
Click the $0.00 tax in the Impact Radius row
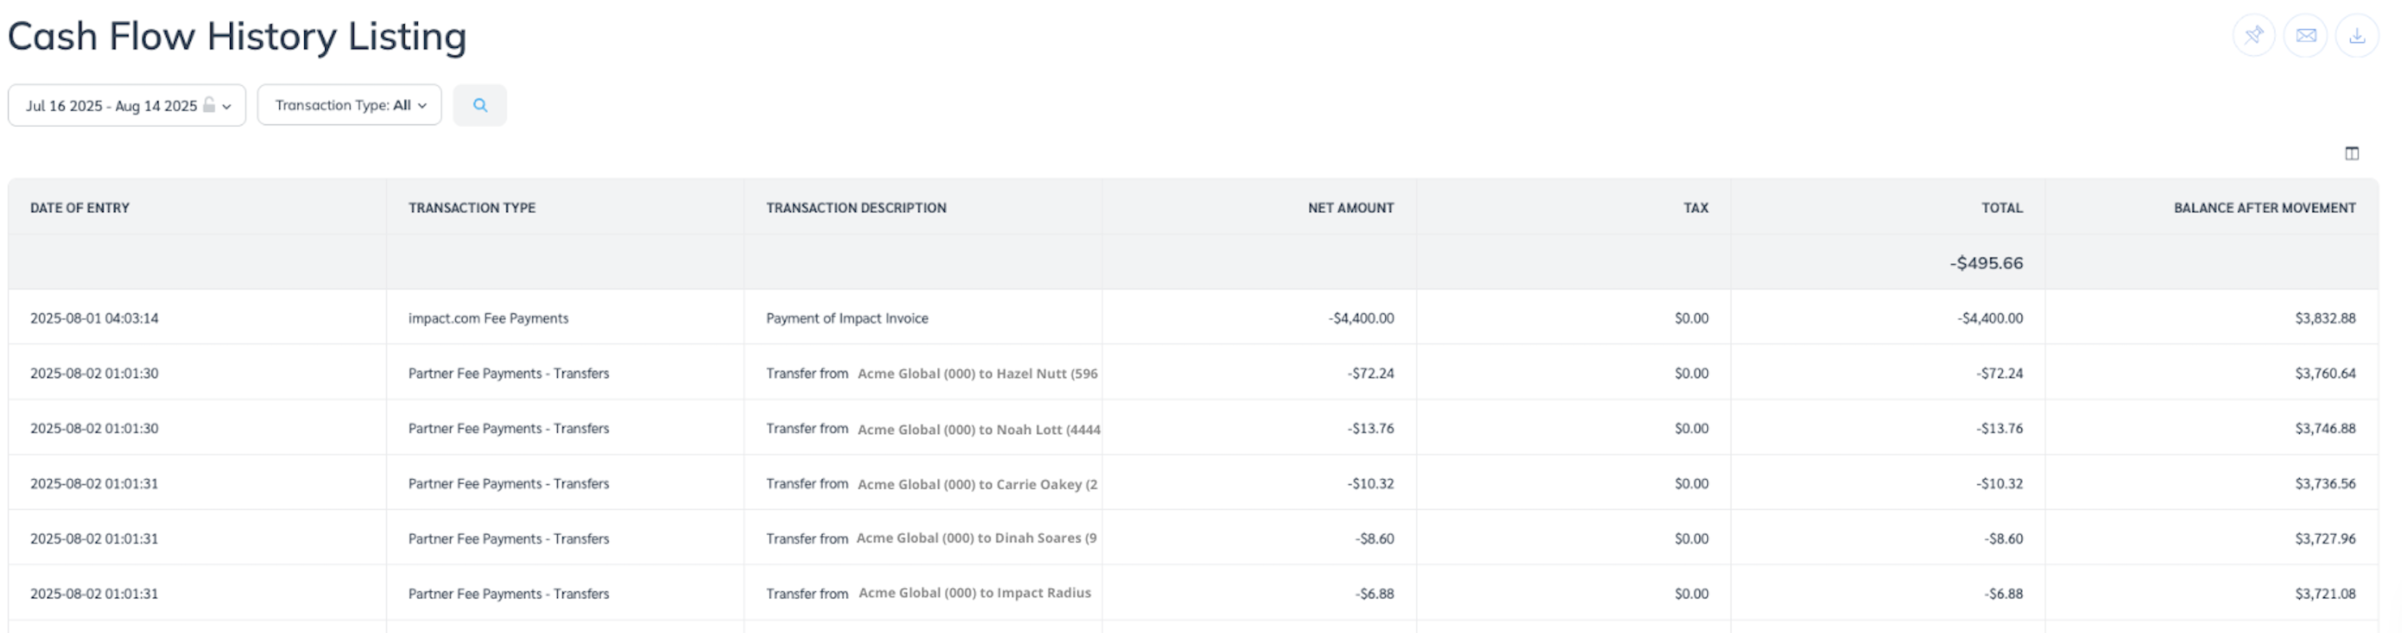click(x=1692, y=593)
